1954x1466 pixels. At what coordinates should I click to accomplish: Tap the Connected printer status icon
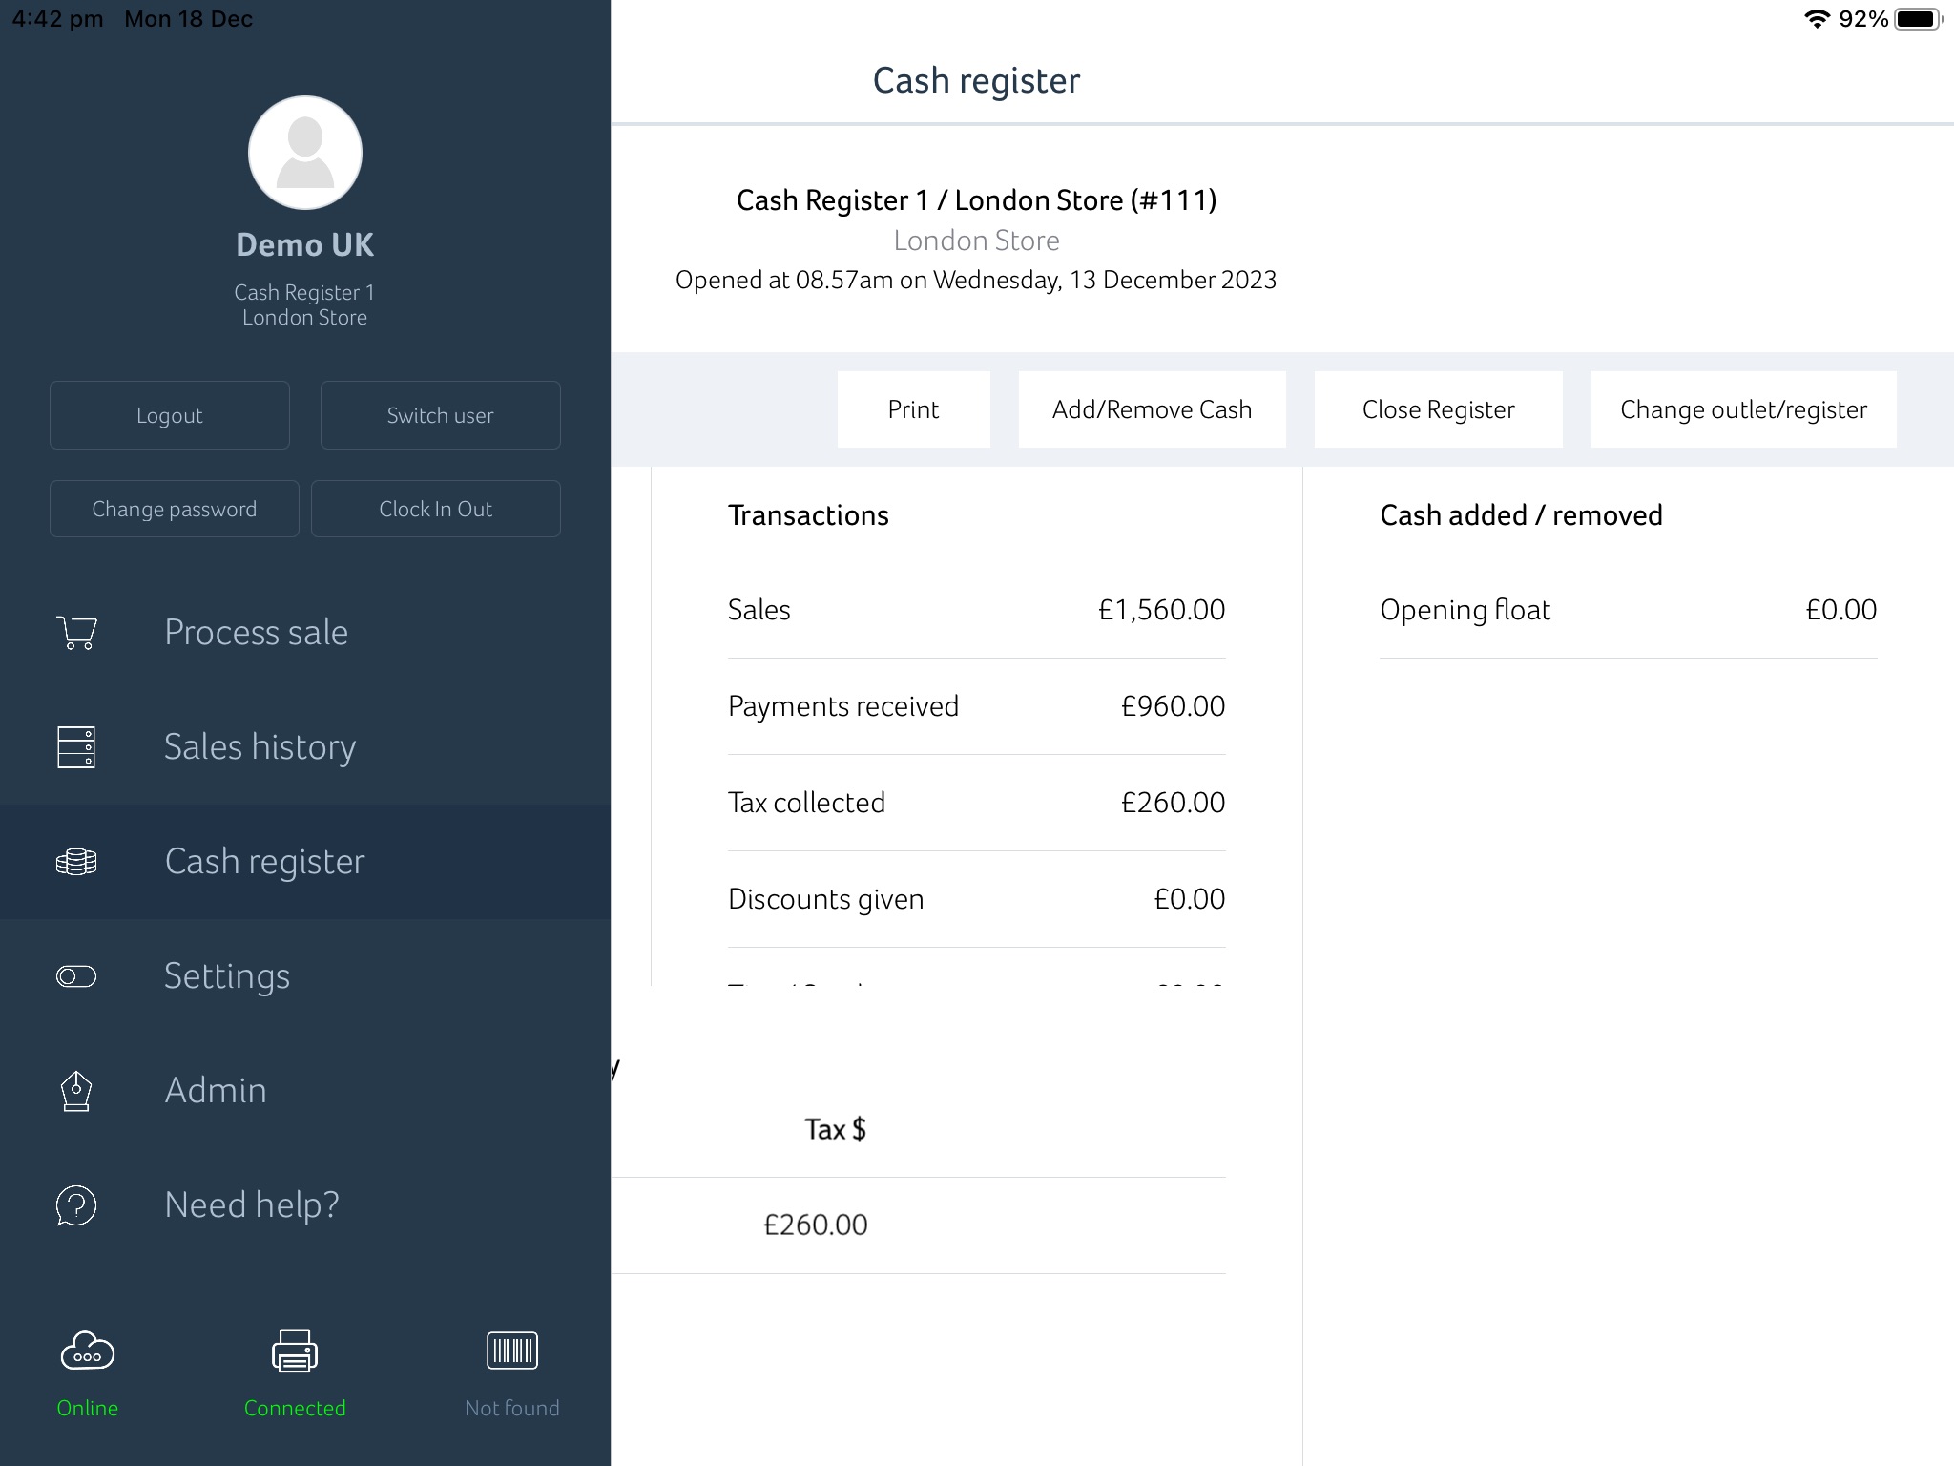click(x=295, y=1351)
